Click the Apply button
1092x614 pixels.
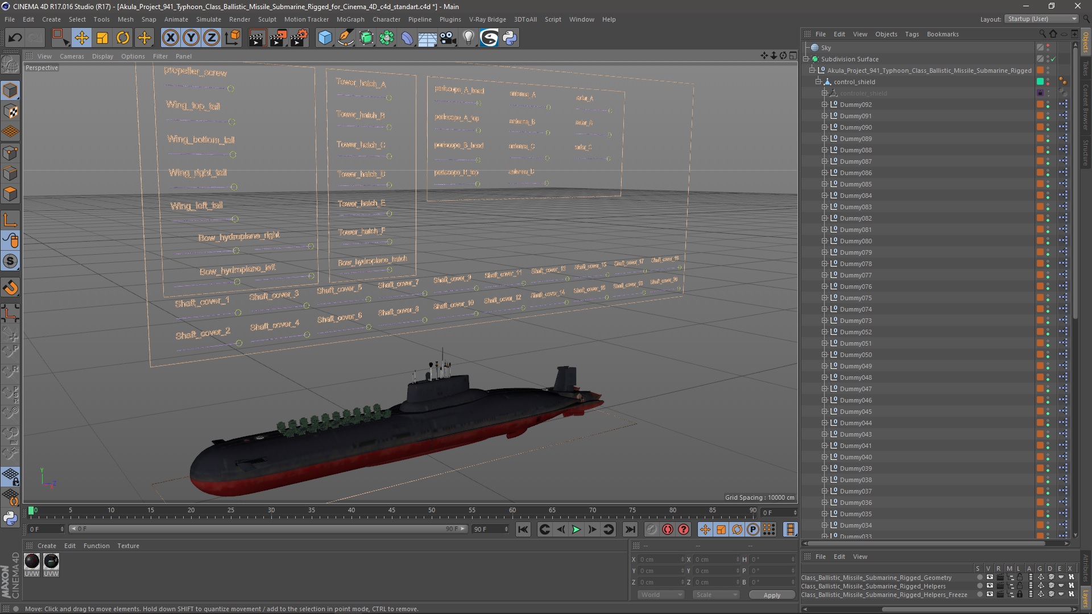(772, 595)
